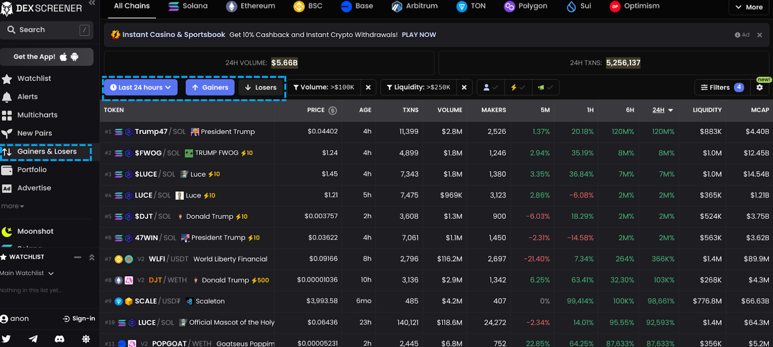Toggle the boosted lightning filter
This screenshot has width=773, height=347.
pyautogui.click(x=518, y=88)
